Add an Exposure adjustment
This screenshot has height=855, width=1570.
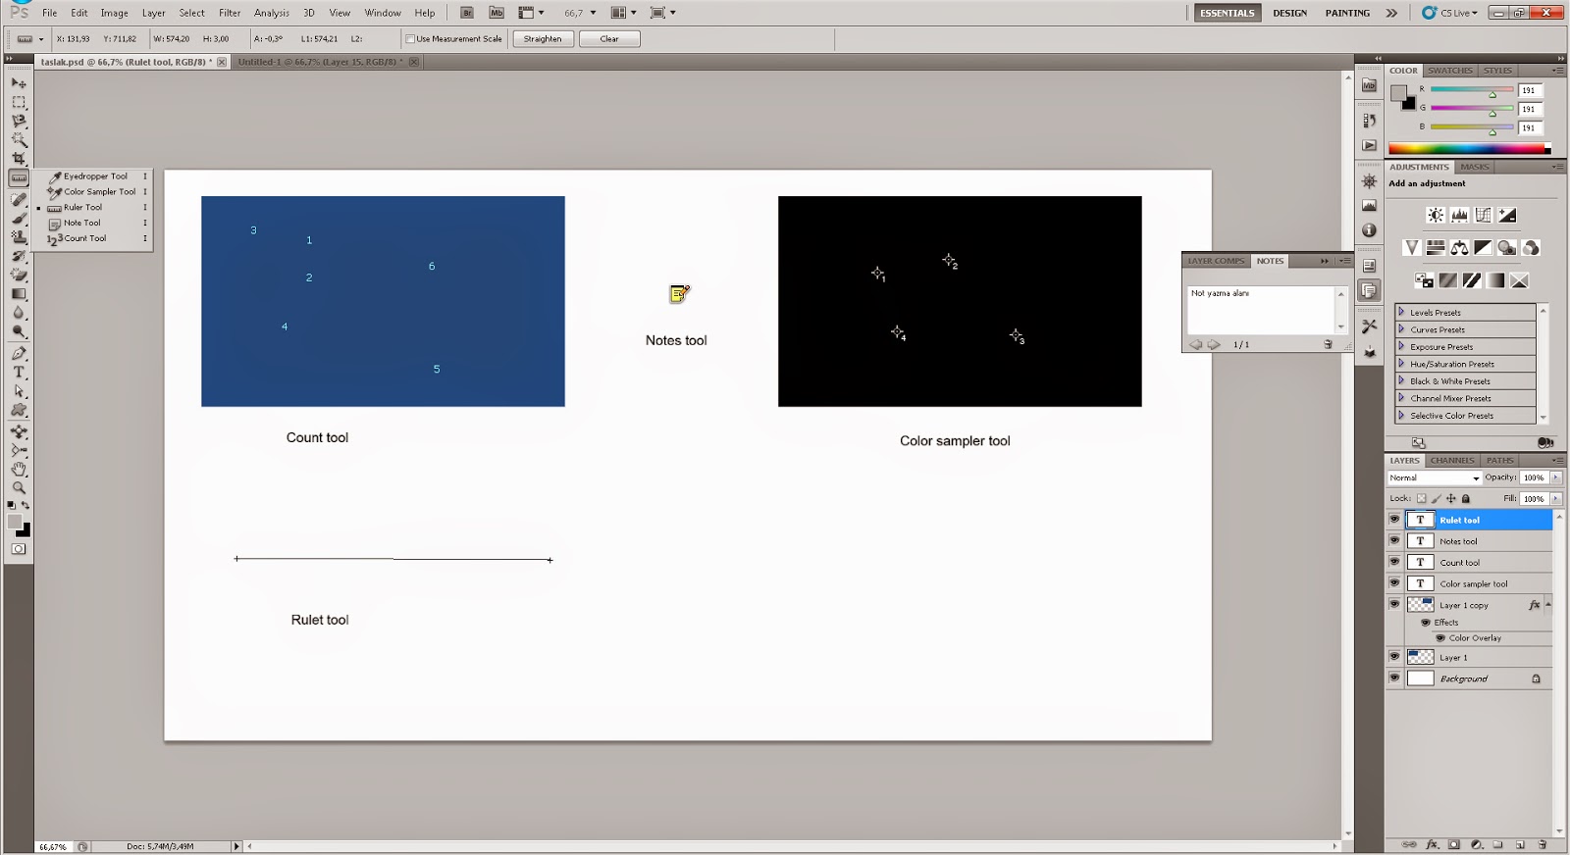tap(1507, 215)
